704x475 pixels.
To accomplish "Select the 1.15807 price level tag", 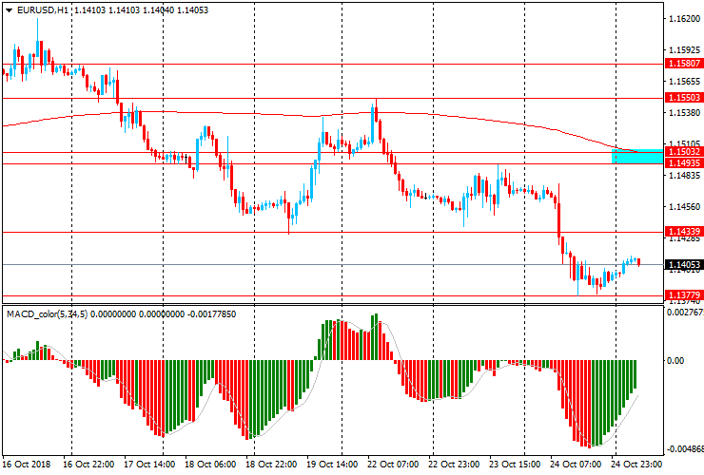I will pos(683,64).
